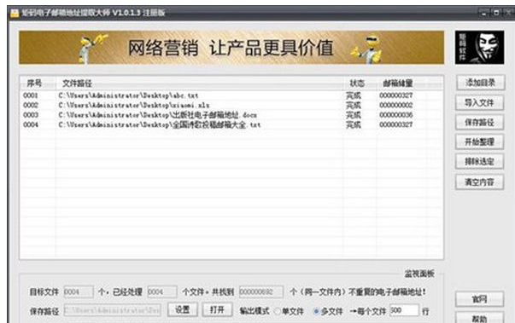Maximize the window

click(496, 13)
